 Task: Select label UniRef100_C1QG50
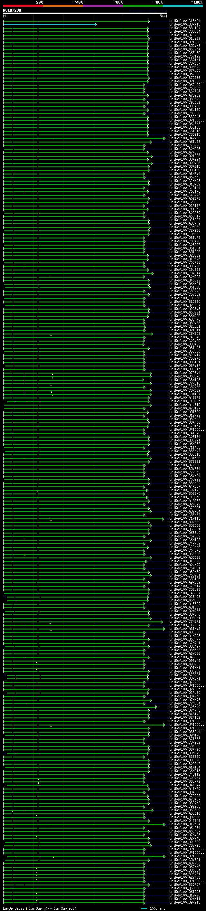point(185,497)
